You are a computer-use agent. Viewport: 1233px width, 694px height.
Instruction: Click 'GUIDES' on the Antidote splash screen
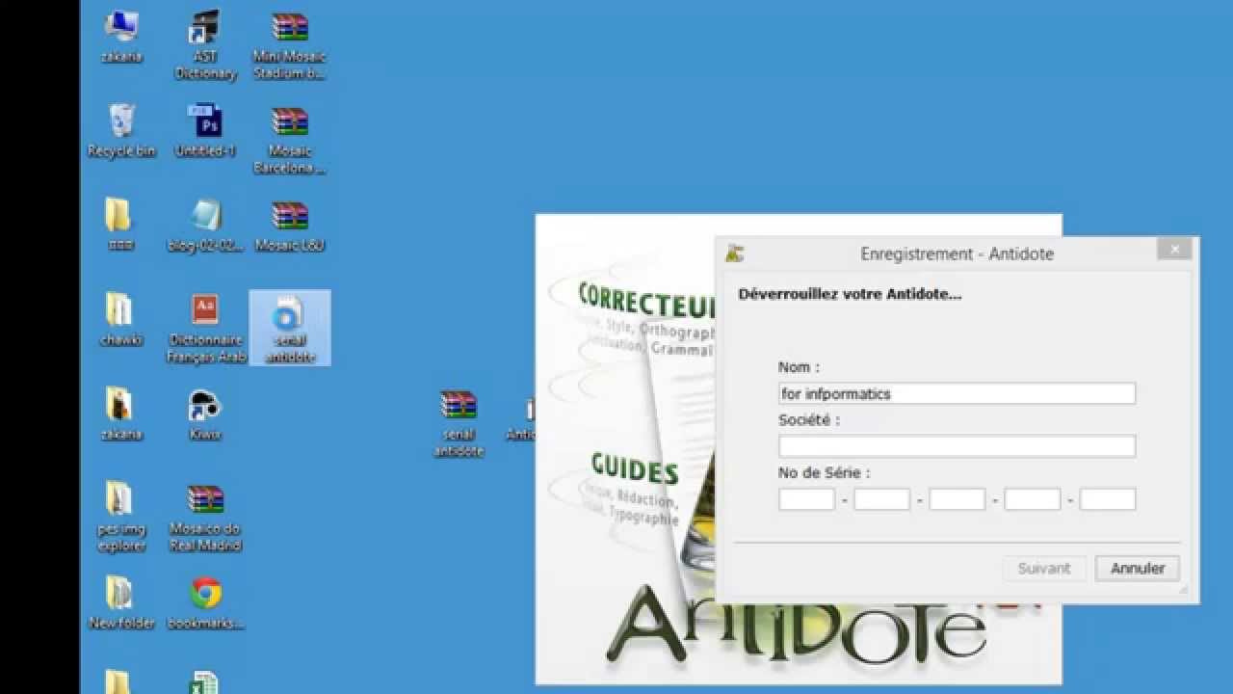coord(635,471)
